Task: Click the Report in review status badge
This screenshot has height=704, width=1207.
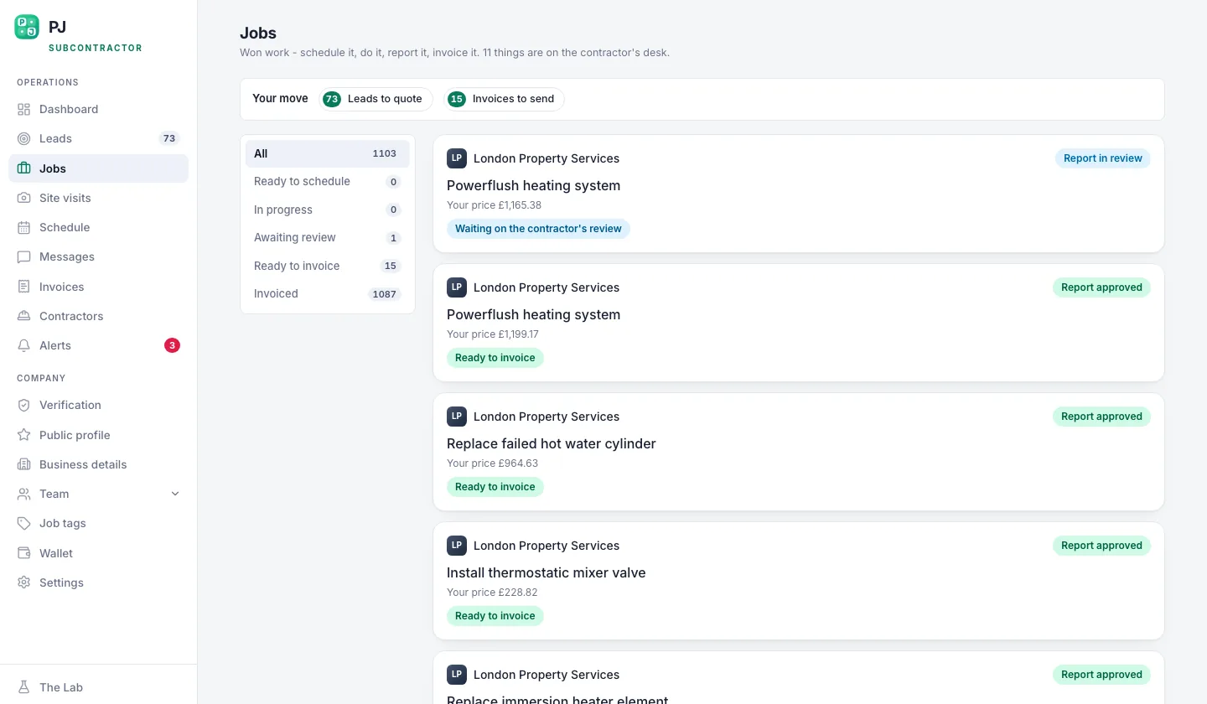Action: coord(1103,158)
